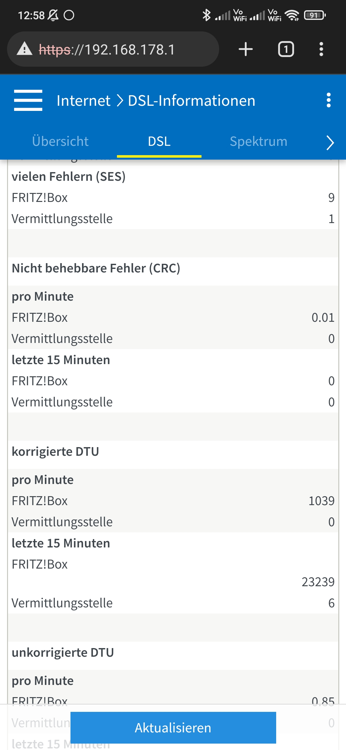Switch to the Übersicht tab
This screenshot has width=346, height=750.
(x=60, y=141)
